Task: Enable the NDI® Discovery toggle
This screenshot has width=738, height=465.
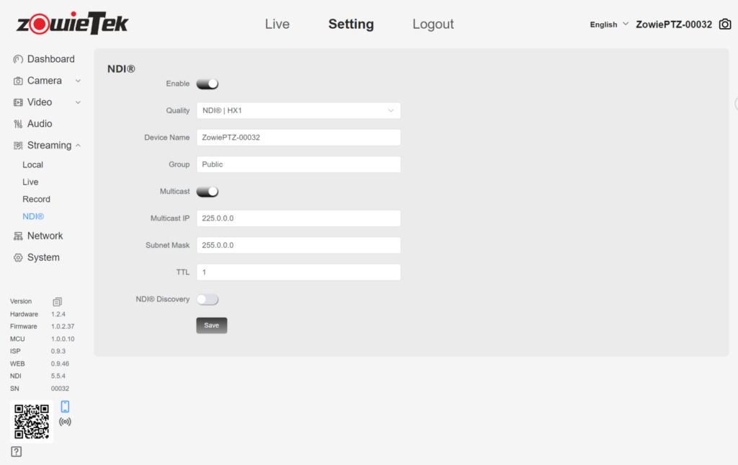Action: click(208, 299)
